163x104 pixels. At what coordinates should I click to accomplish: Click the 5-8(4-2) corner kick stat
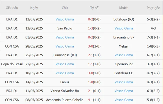[153, 100]
